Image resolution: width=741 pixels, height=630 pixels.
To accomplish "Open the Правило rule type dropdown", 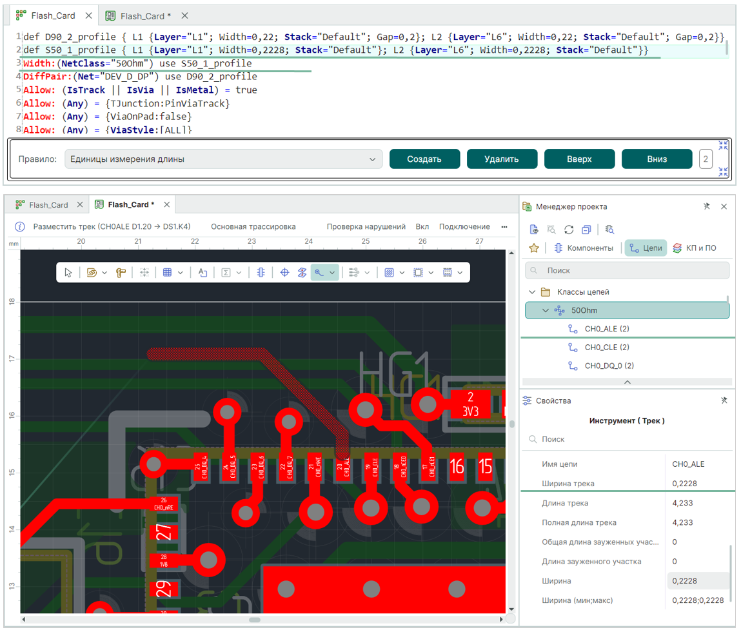I will [x=223, y=159].
